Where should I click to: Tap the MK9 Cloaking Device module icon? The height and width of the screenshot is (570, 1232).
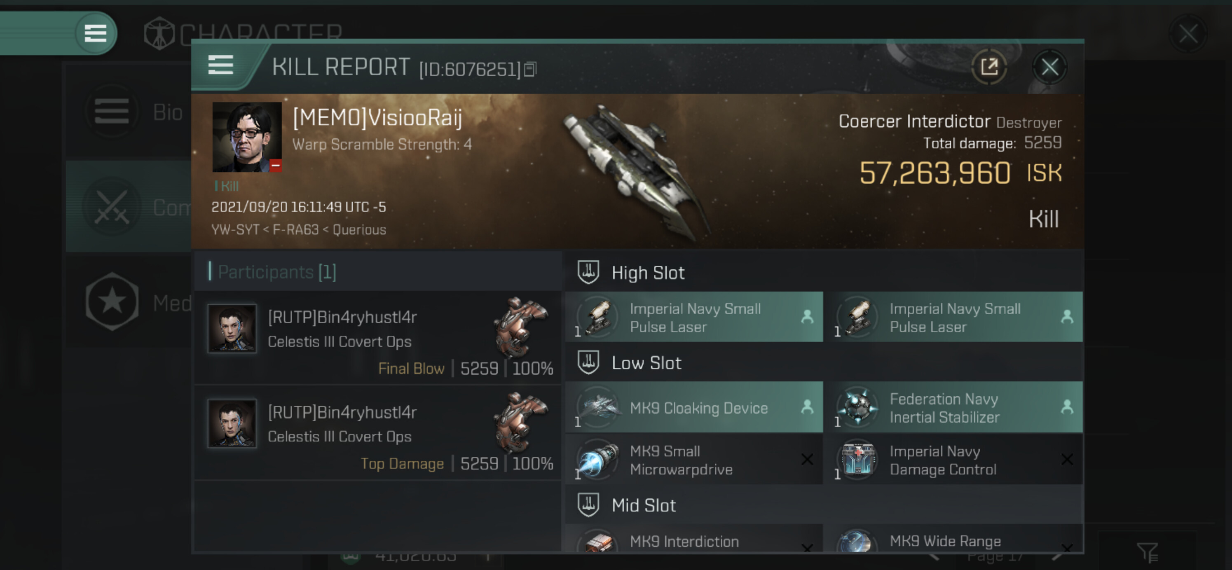pyautogui.click(x=598, y=407)
